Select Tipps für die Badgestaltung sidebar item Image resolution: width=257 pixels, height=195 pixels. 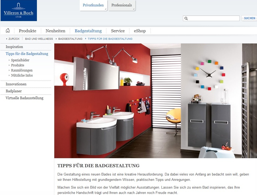pos(27,54)
